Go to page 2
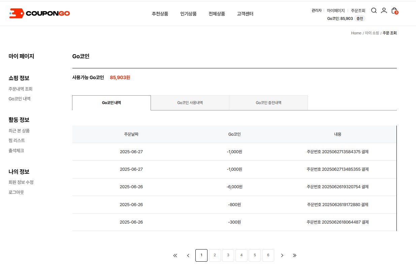 point(215,255)
